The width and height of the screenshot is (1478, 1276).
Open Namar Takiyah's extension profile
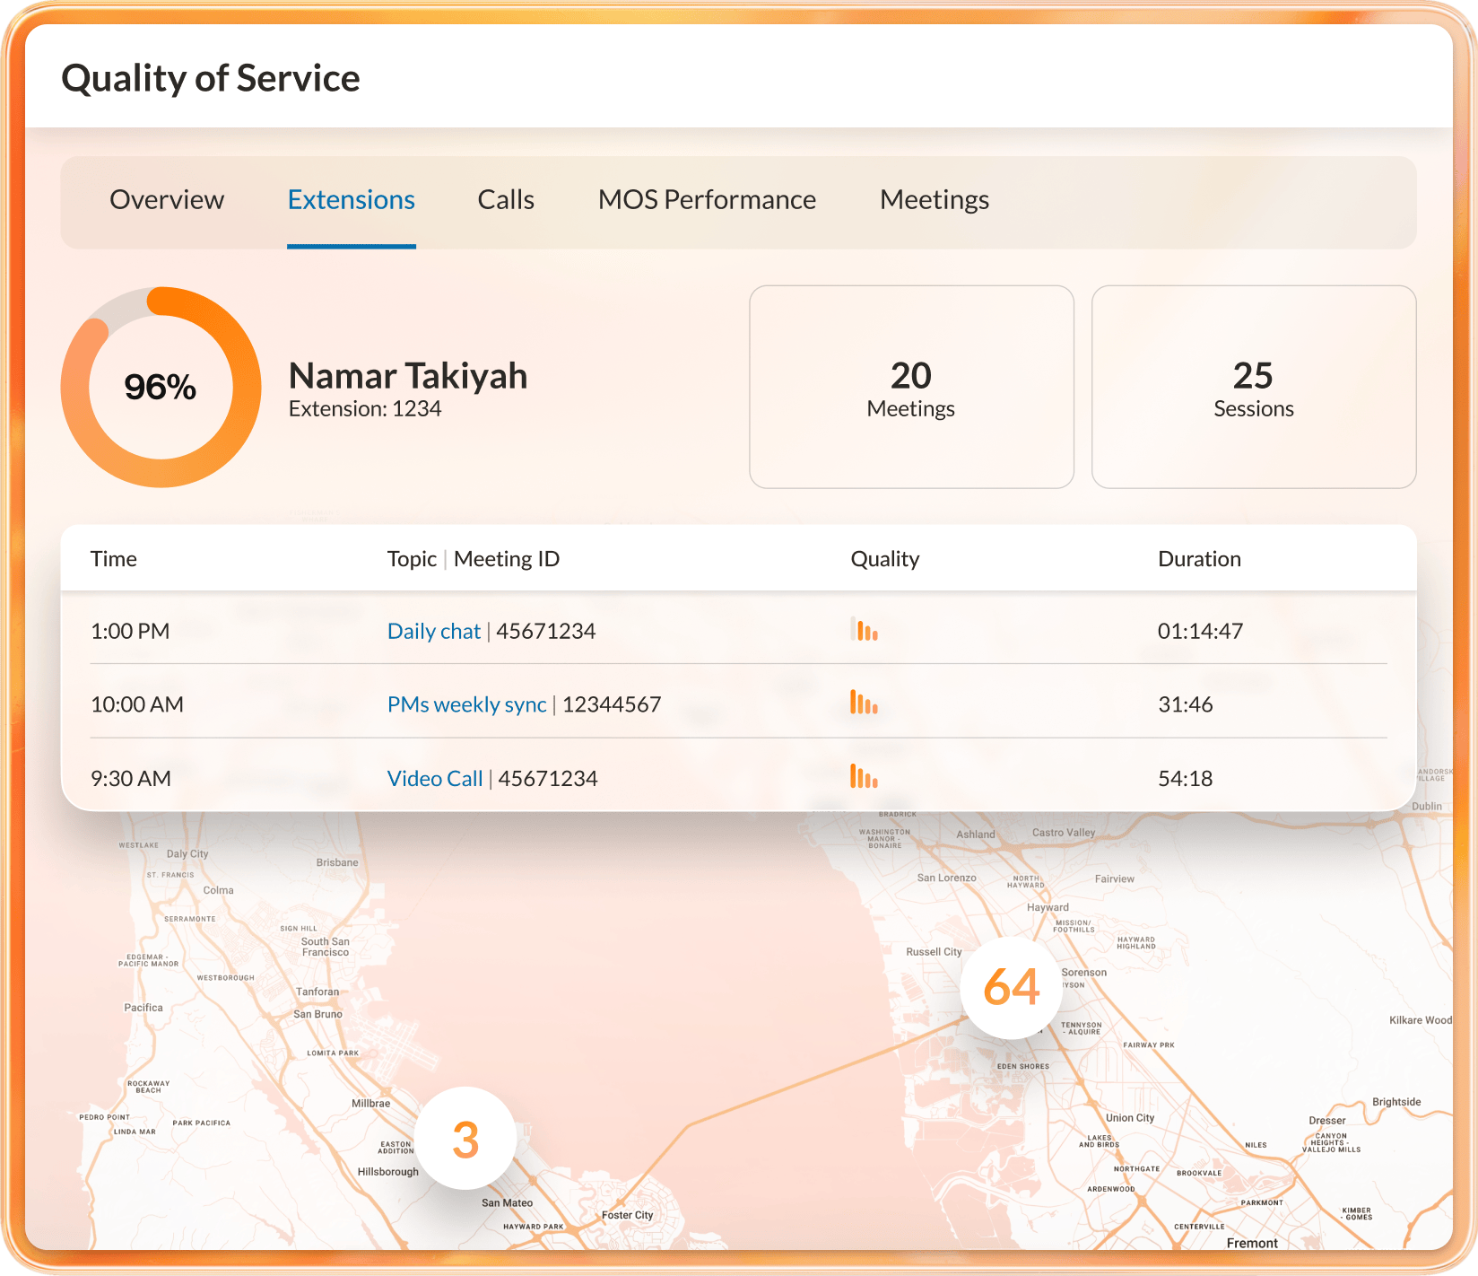(x=408, y=376)
